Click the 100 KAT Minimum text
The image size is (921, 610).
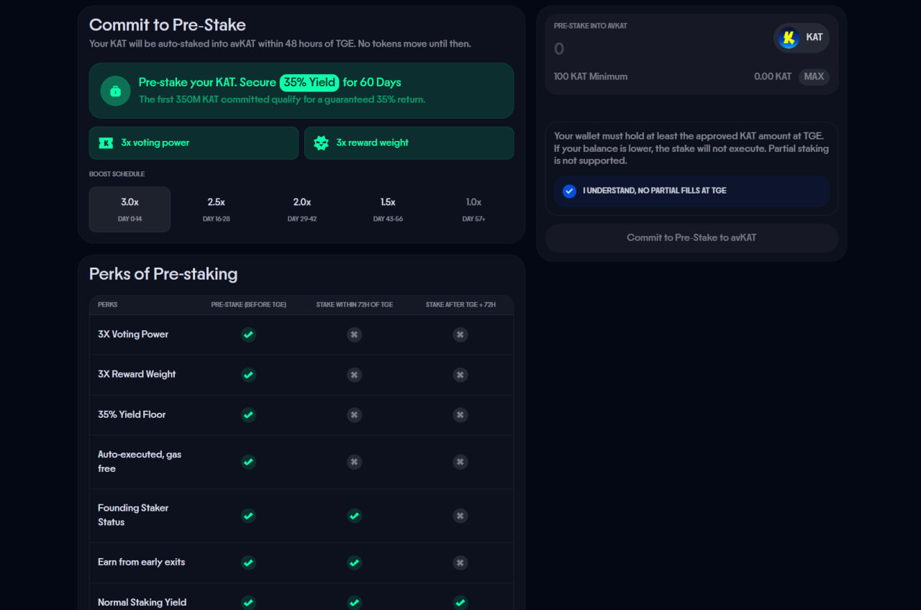(591, 77)
